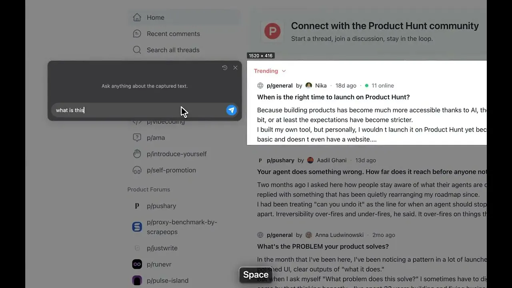Click the p/introduce-yourself waving hand icon
512x288 pixels.
137,154
